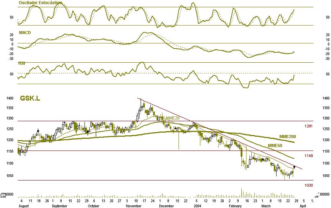Screen dimensions: 331x208
Task: Click the MME50 moving average label
Action: coord(275,146)
